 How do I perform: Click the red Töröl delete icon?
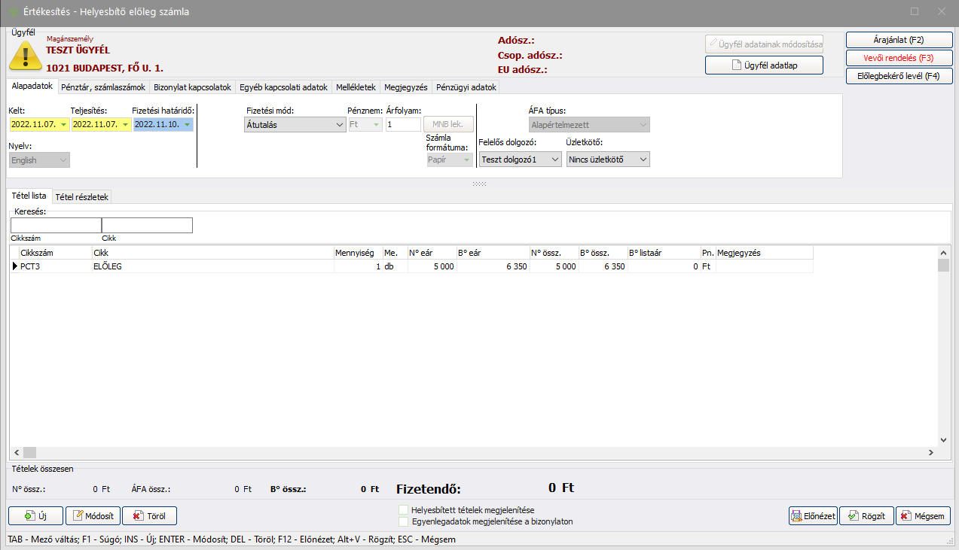click(137, 516)
